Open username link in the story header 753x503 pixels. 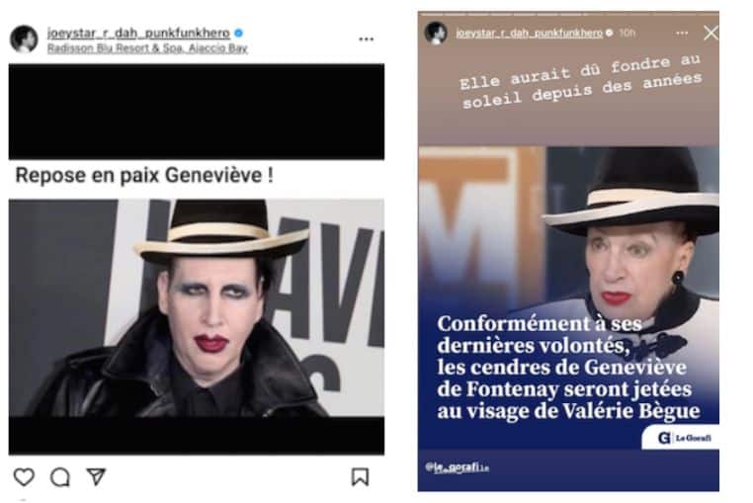[530, 33]
